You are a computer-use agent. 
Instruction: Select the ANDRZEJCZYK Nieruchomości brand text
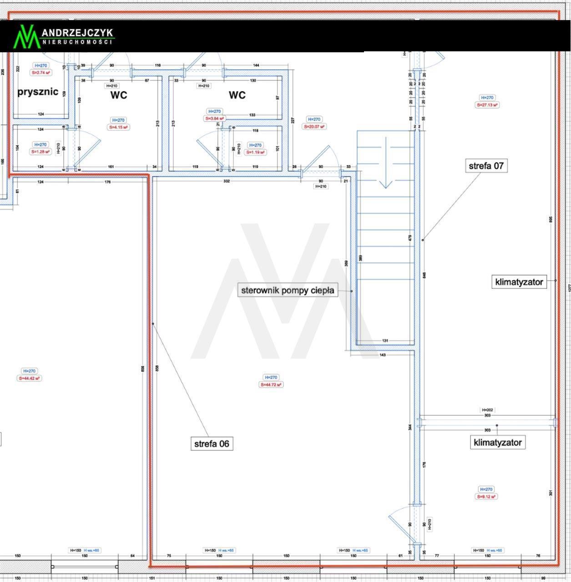tap(77, 36)
